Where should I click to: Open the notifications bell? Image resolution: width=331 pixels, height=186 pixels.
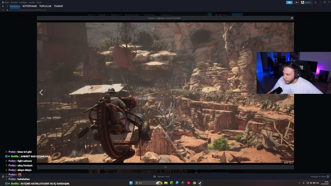click(x=297, y=2)
